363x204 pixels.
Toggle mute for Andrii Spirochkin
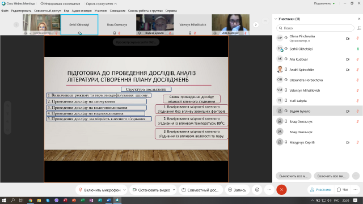[358, 70]
